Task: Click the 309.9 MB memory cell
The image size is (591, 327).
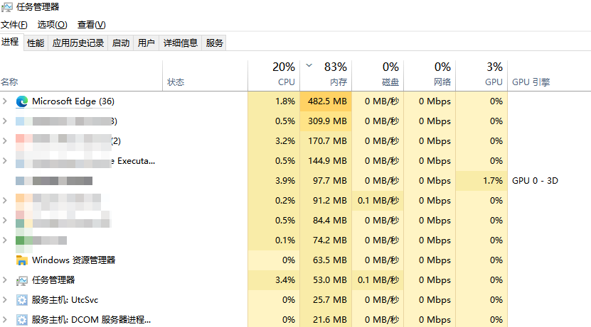Action: pos(326,121)
